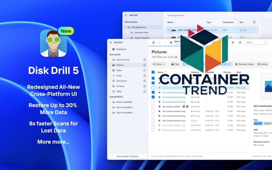Click the Chances column header
Image resolution: width=272 pixels, height=170 pixels.
pyautogui.click(x=195, y=72)
